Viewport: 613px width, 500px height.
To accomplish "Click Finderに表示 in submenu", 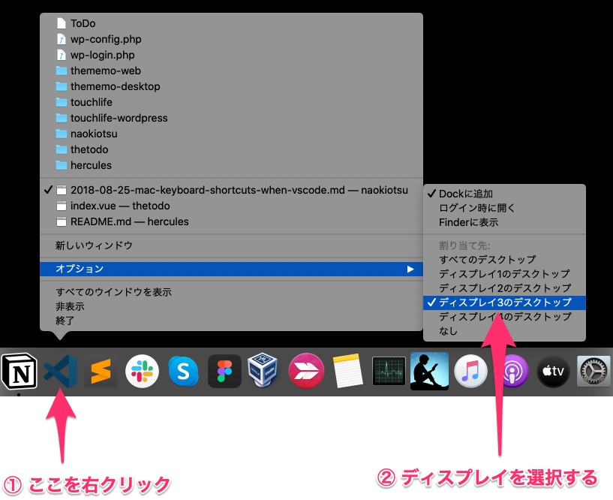I will [x=468, y=222].
